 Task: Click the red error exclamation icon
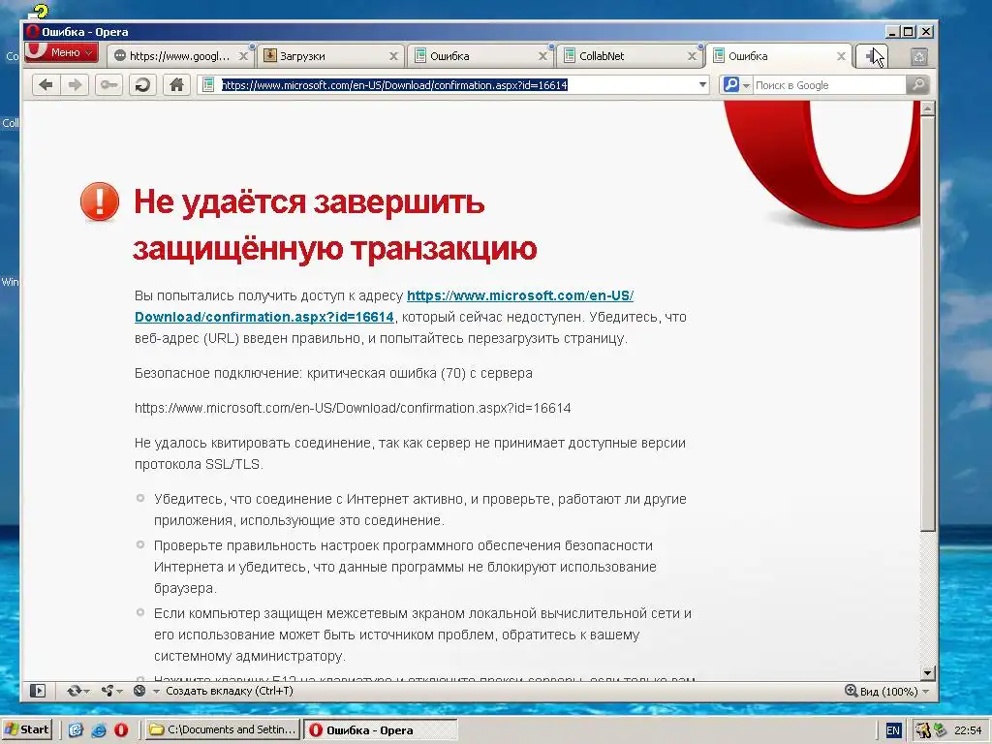coord(100,201)
